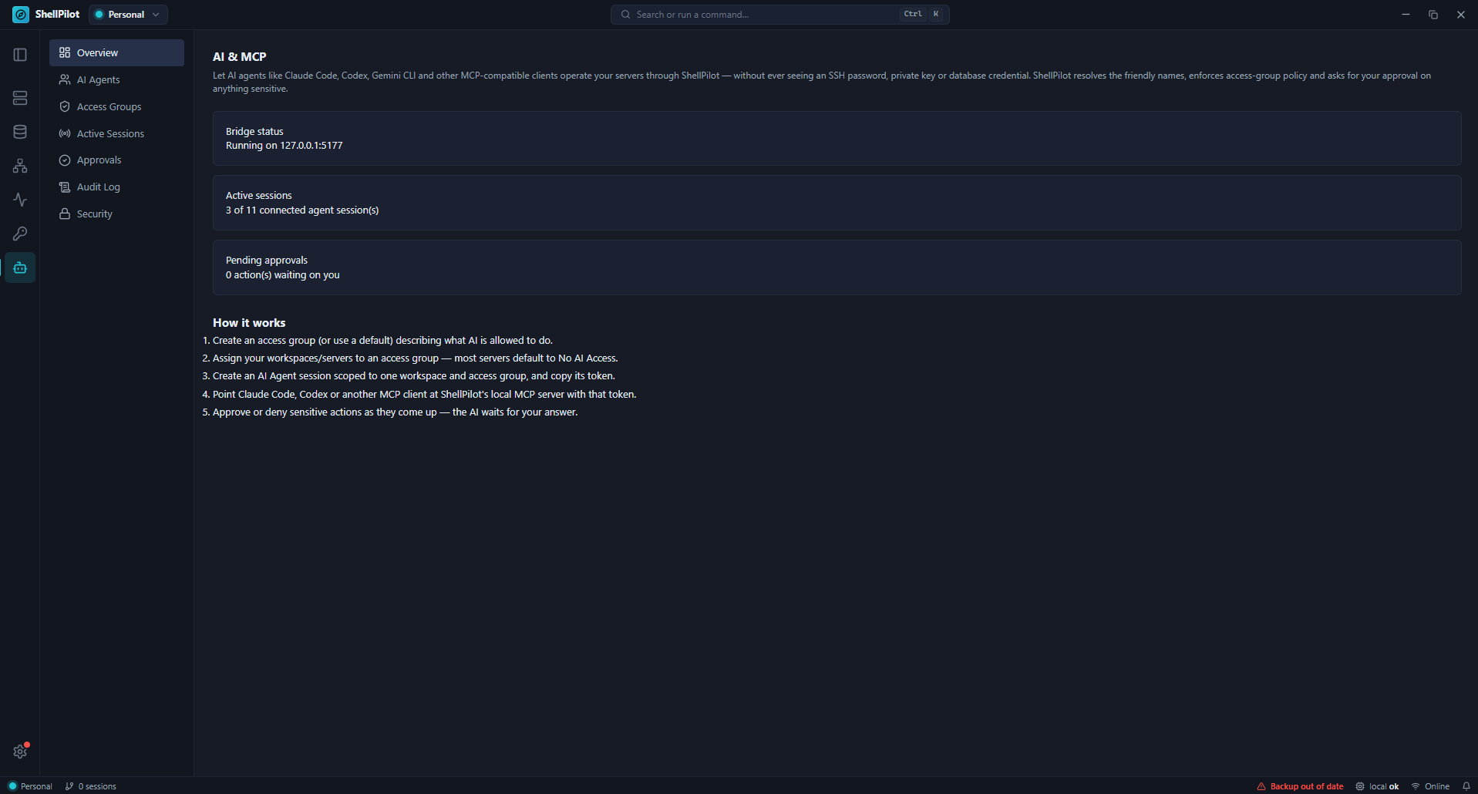Click the Pending approvals card

837,267
